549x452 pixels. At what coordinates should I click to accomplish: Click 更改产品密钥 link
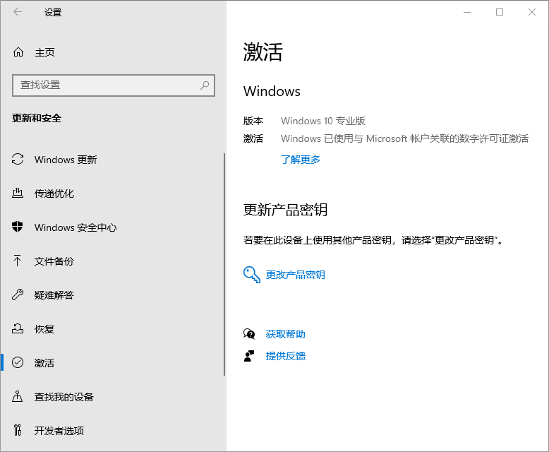pyautogui.click(x=295, y=275)
